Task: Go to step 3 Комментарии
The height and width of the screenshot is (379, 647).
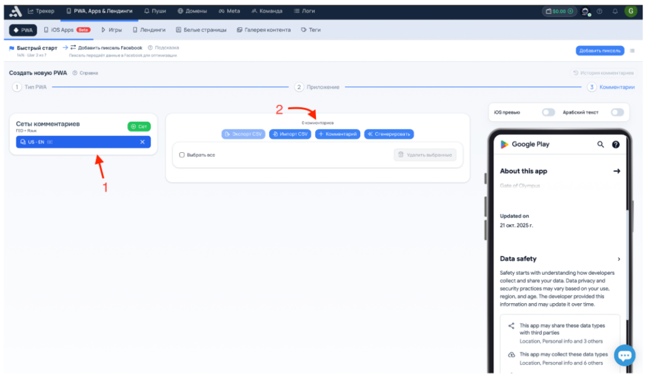Action: pyautogui.click(x=611, y=87)
